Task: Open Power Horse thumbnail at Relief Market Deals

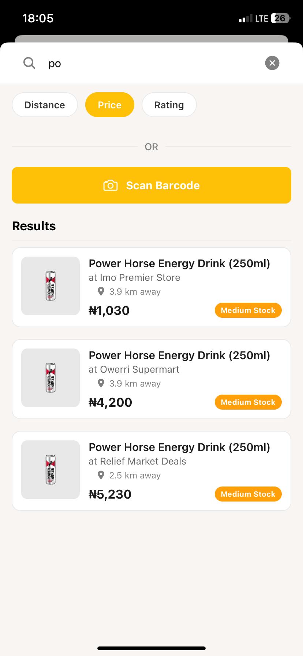Action: pos(50,470)
